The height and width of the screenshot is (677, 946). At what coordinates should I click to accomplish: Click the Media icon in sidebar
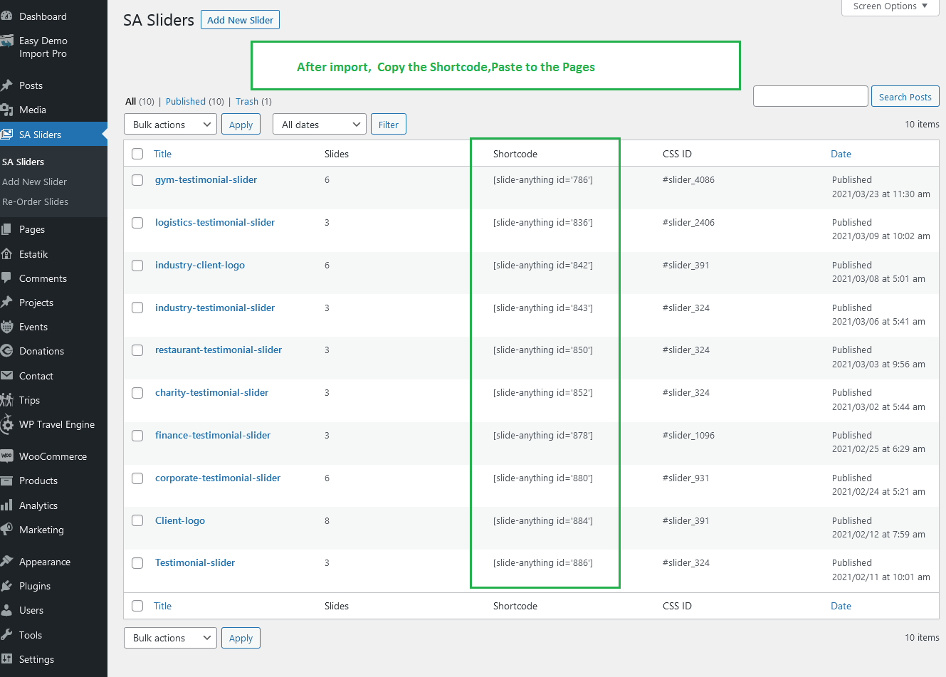point(6,110)
